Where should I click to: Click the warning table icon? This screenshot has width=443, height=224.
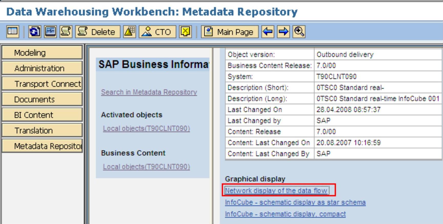pyautogui.click(x=129, y=32)
